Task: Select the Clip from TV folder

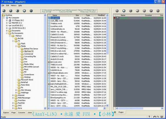Action: pos(29,51)
